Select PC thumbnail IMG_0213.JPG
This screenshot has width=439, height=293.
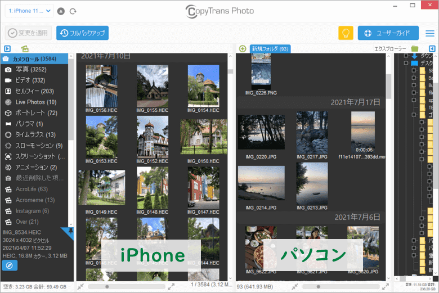312,183
